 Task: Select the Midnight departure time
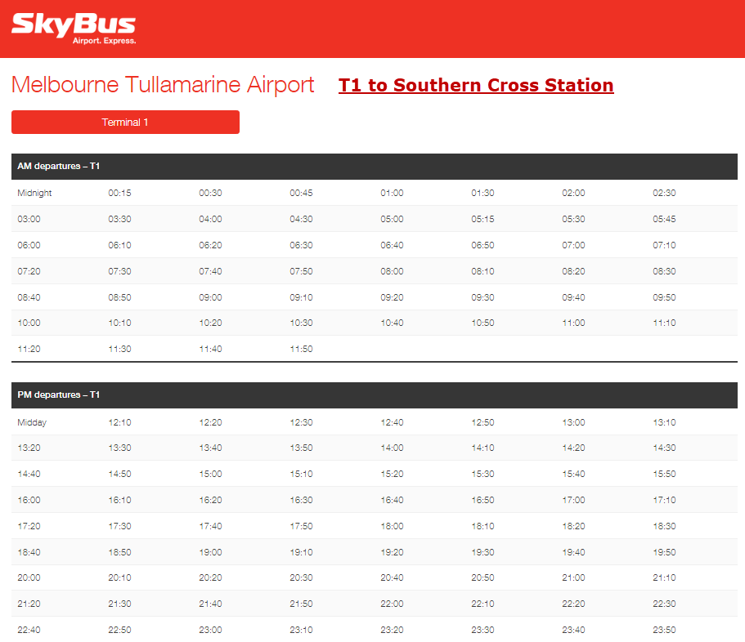click(34, 193)
